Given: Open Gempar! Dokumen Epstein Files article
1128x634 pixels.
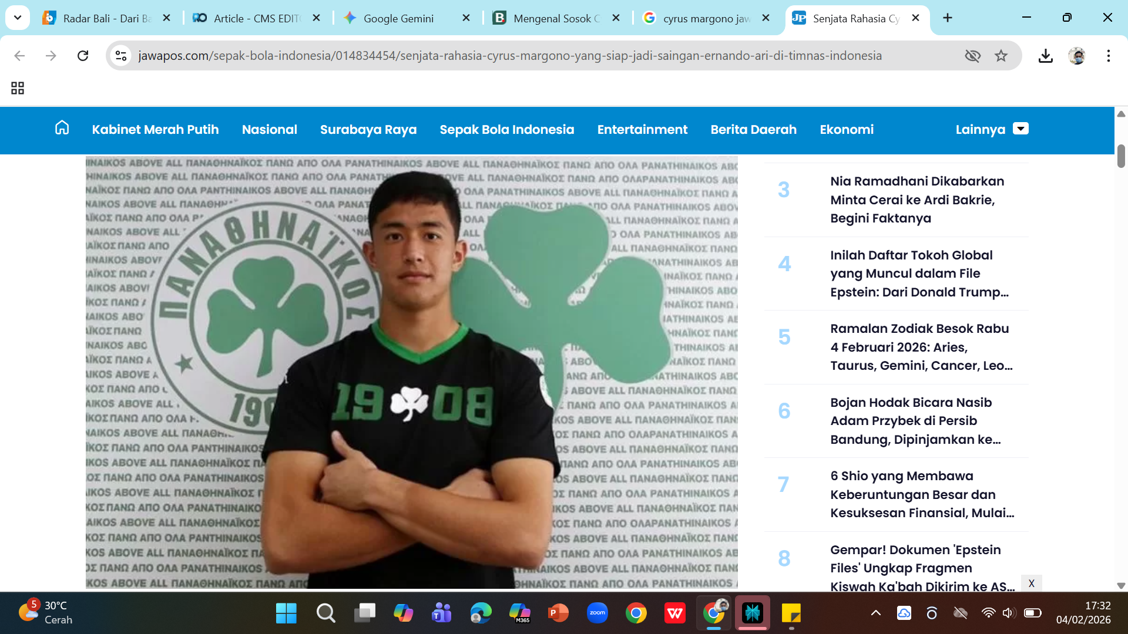Looking at the screenshot, I should point(922,568).
